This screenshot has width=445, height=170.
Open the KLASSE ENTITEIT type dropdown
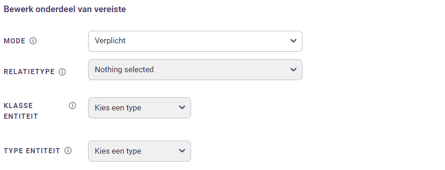139,108
